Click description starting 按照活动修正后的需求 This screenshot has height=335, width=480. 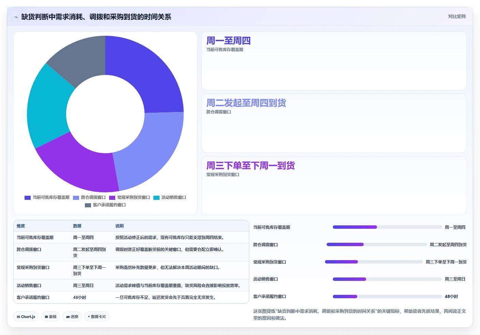pos(170,238)
